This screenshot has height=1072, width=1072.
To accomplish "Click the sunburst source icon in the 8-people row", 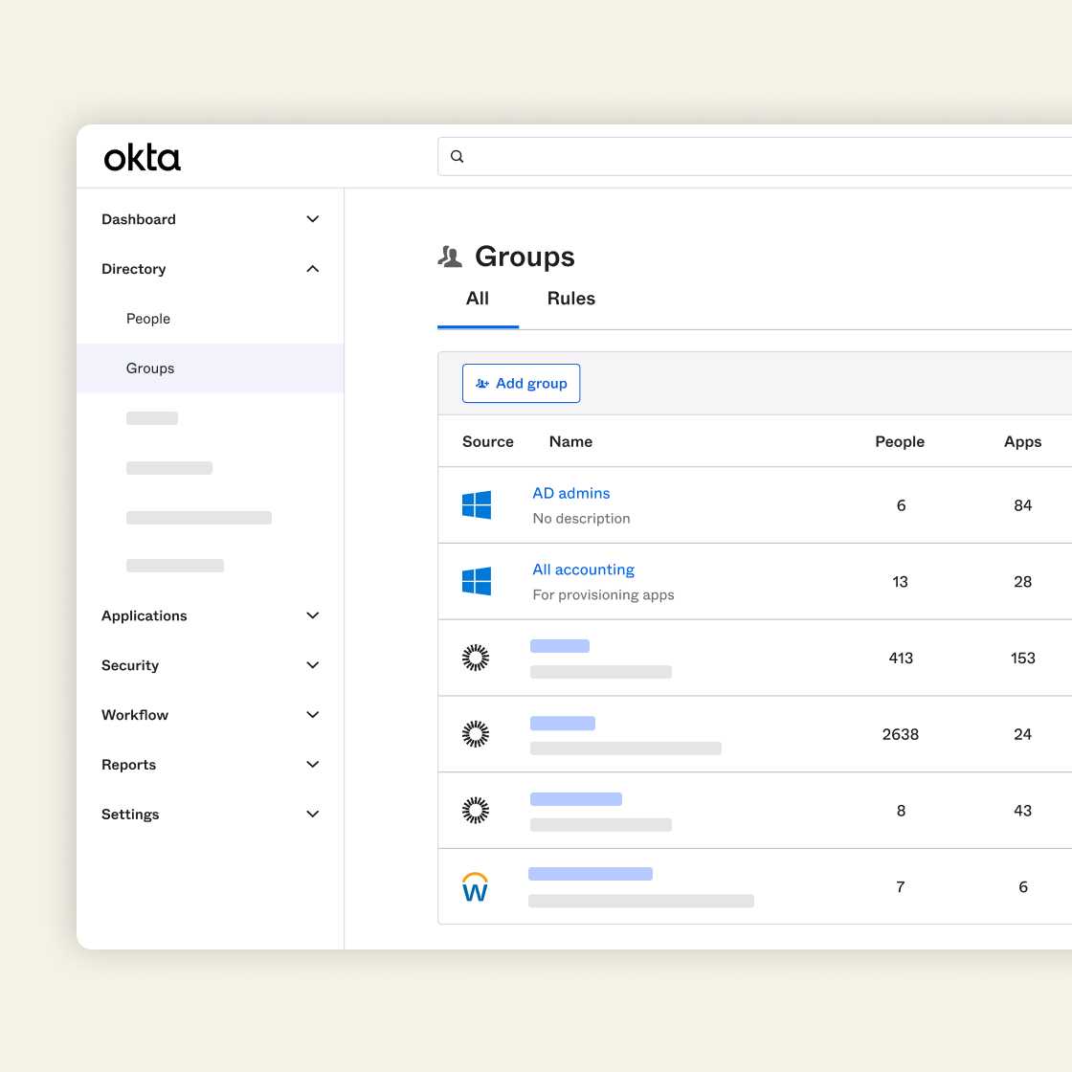I will coord(476,811).
